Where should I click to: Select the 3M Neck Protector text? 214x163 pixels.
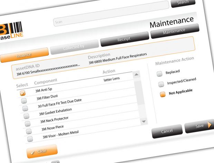54,120
